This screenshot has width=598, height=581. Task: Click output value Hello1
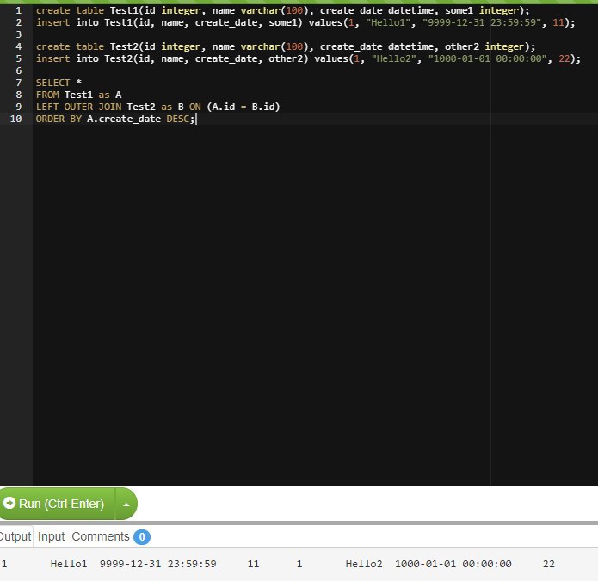click(x=69, y=564)
